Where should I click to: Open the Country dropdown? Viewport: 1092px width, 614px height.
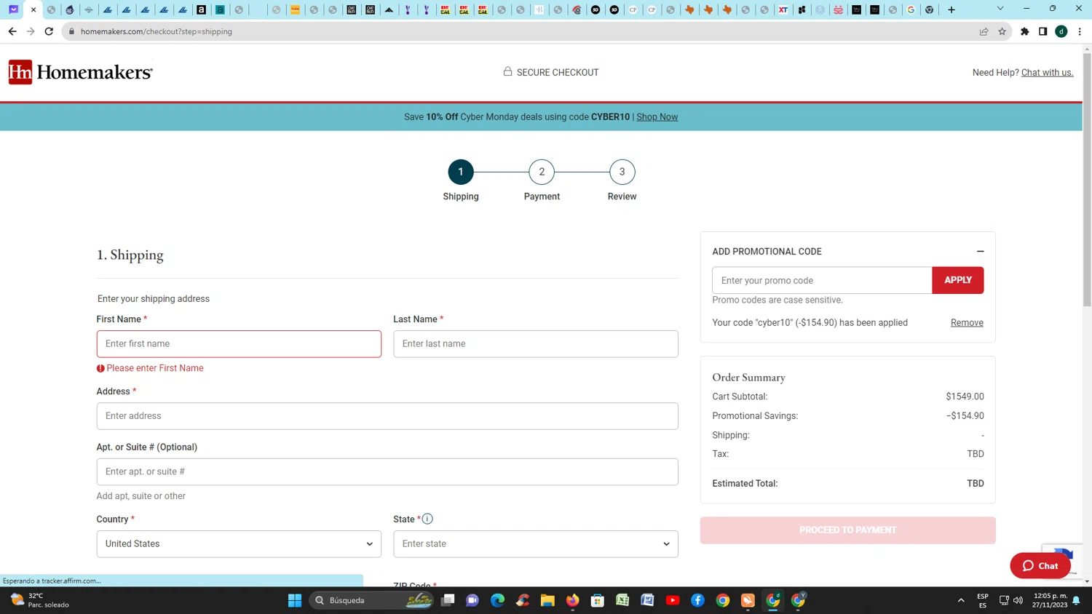[239, 543]
